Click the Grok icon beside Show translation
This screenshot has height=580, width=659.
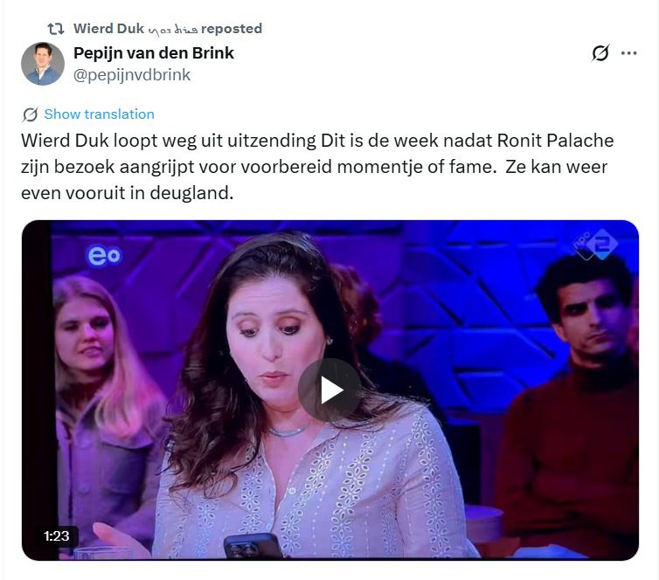(31, 114)
